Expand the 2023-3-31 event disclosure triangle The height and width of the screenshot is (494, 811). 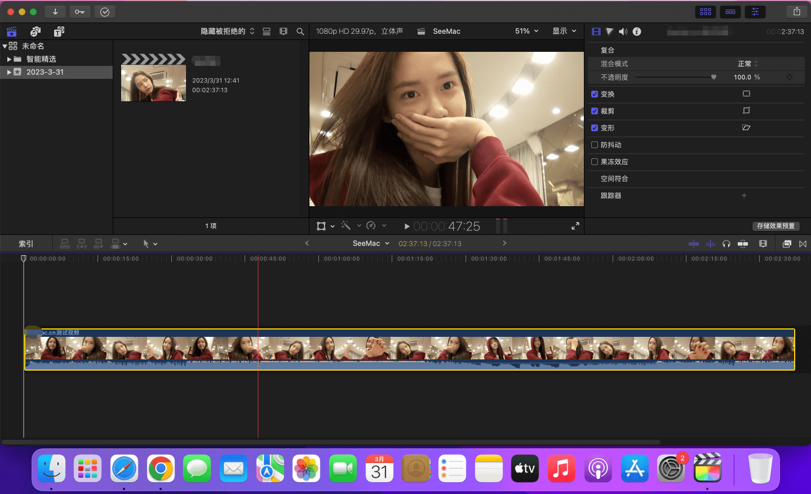coord(9,72)
